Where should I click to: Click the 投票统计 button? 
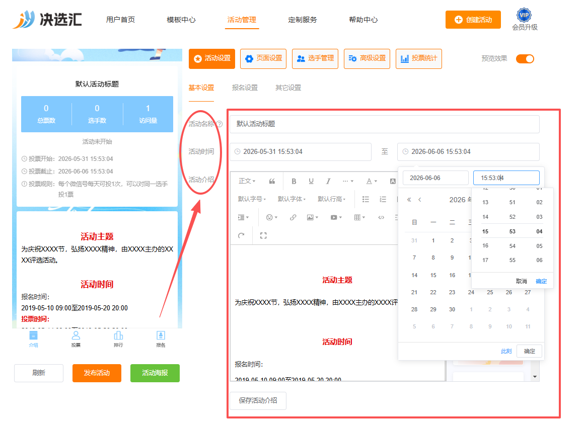coord(419,58)
